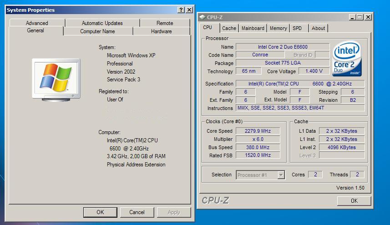This screenshot has height=225, width=390.
Task: Click the Family value 6
Action: (x=245, y=92)
